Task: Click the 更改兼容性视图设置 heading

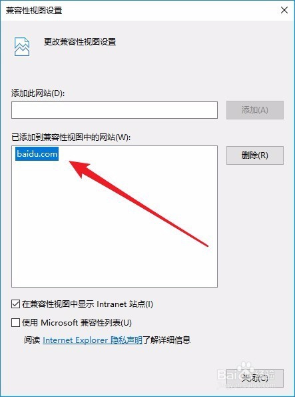Action: tap(80, 42)
